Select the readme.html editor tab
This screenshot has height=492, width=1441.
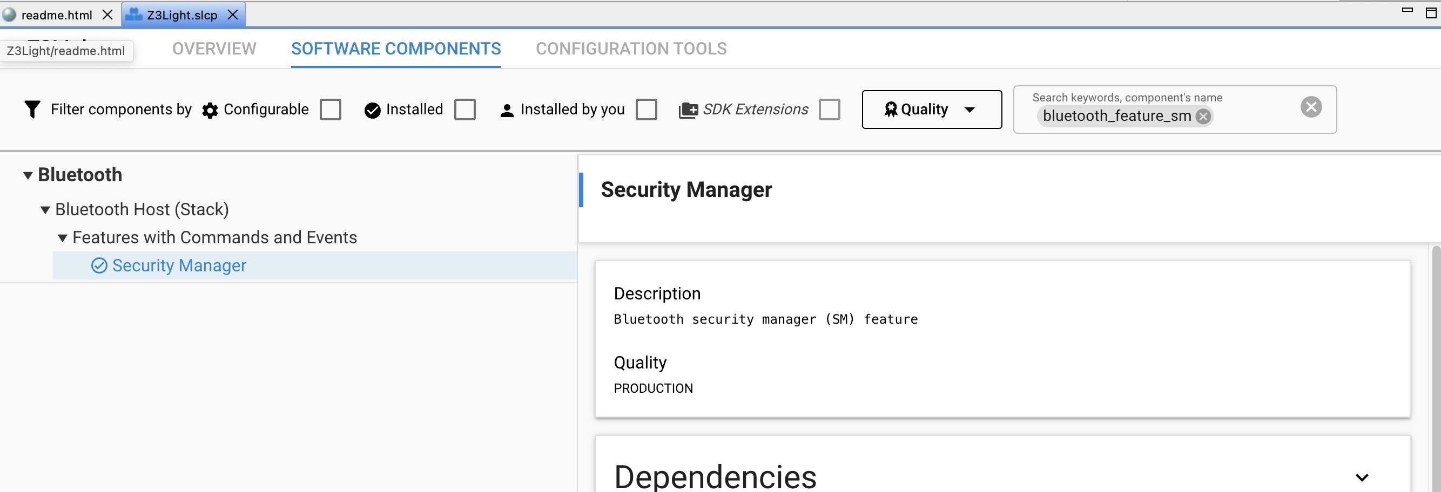tap(57, 15)
